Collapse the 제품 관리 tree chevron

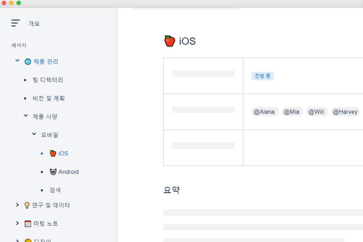coord(17,60)
